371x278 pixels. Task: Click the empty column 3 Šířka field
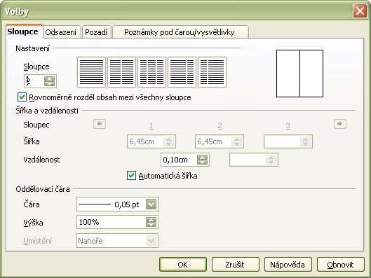pos(288,141)
